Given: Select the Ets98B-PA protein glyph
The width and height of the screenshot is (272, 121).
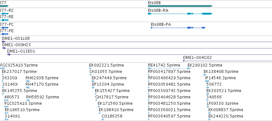Looking at the screenshot, I should click(178, 28).
